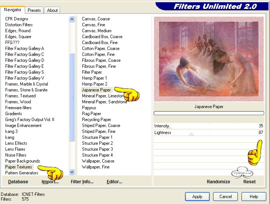Select the Image Enhancement category
Viewport: 270px width, 204px height.
23,125
